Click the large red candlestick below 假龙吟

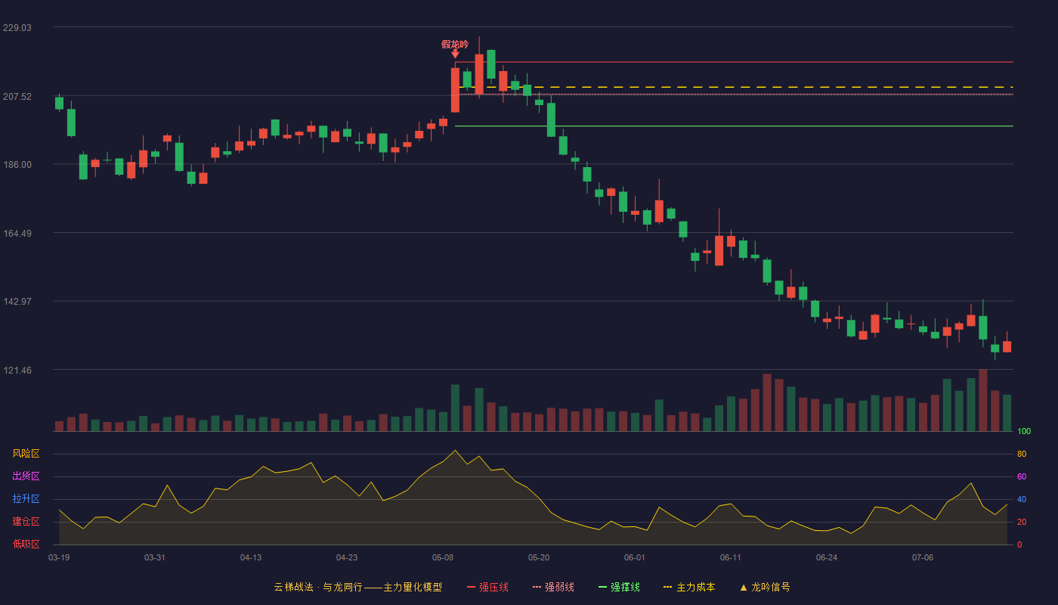(x=455, y=90)
